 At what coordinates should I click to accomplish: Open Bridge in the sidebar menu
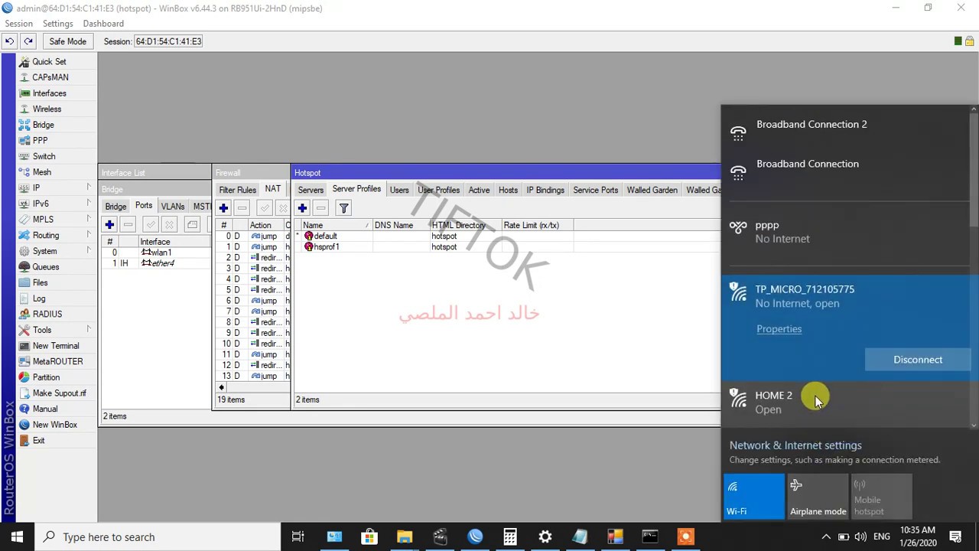point(43,125)
